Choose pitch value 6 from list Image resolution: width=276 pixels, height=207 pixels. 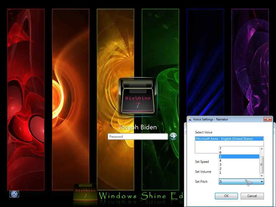pos(239,153)
